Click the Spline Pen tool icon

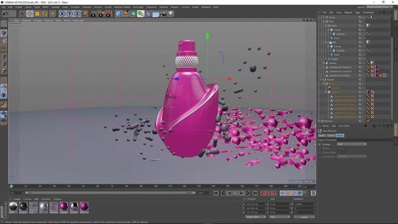(x=126, y=14)
